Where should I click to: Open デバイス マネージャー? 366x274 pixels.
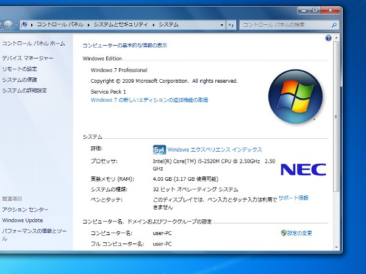pos(28,58)
